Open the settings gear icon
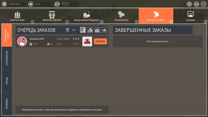This screenshot has width=208, height=117. 189,4
